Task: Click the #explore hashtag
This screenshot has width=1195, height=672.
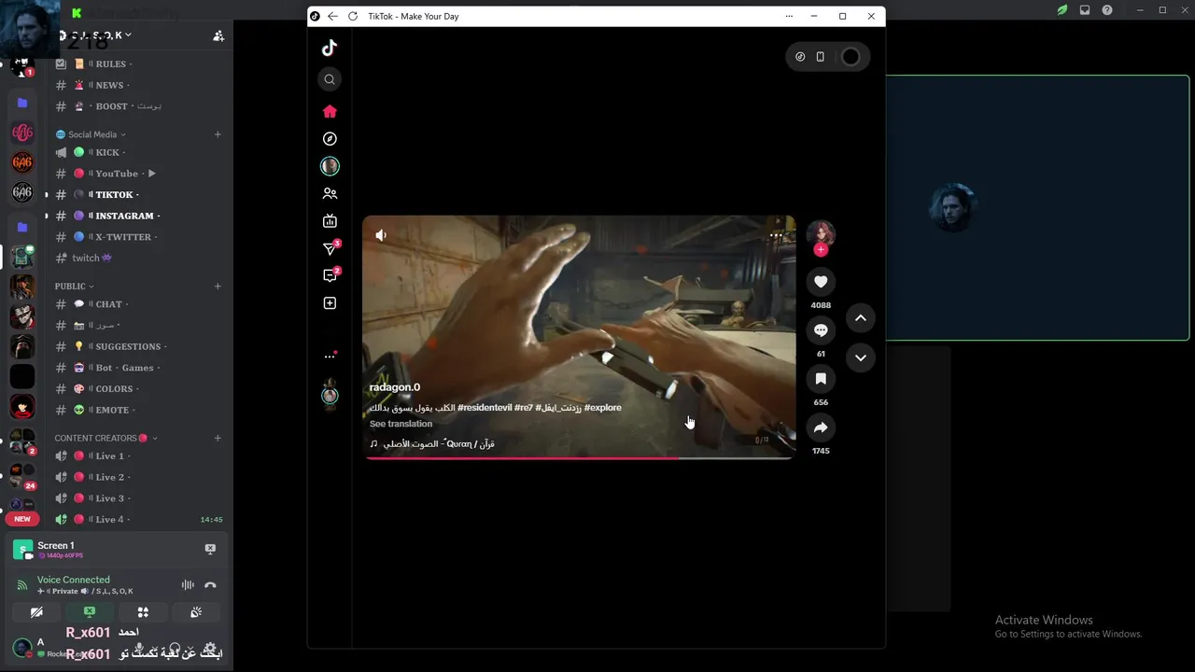Action: [x=602, y=408]
